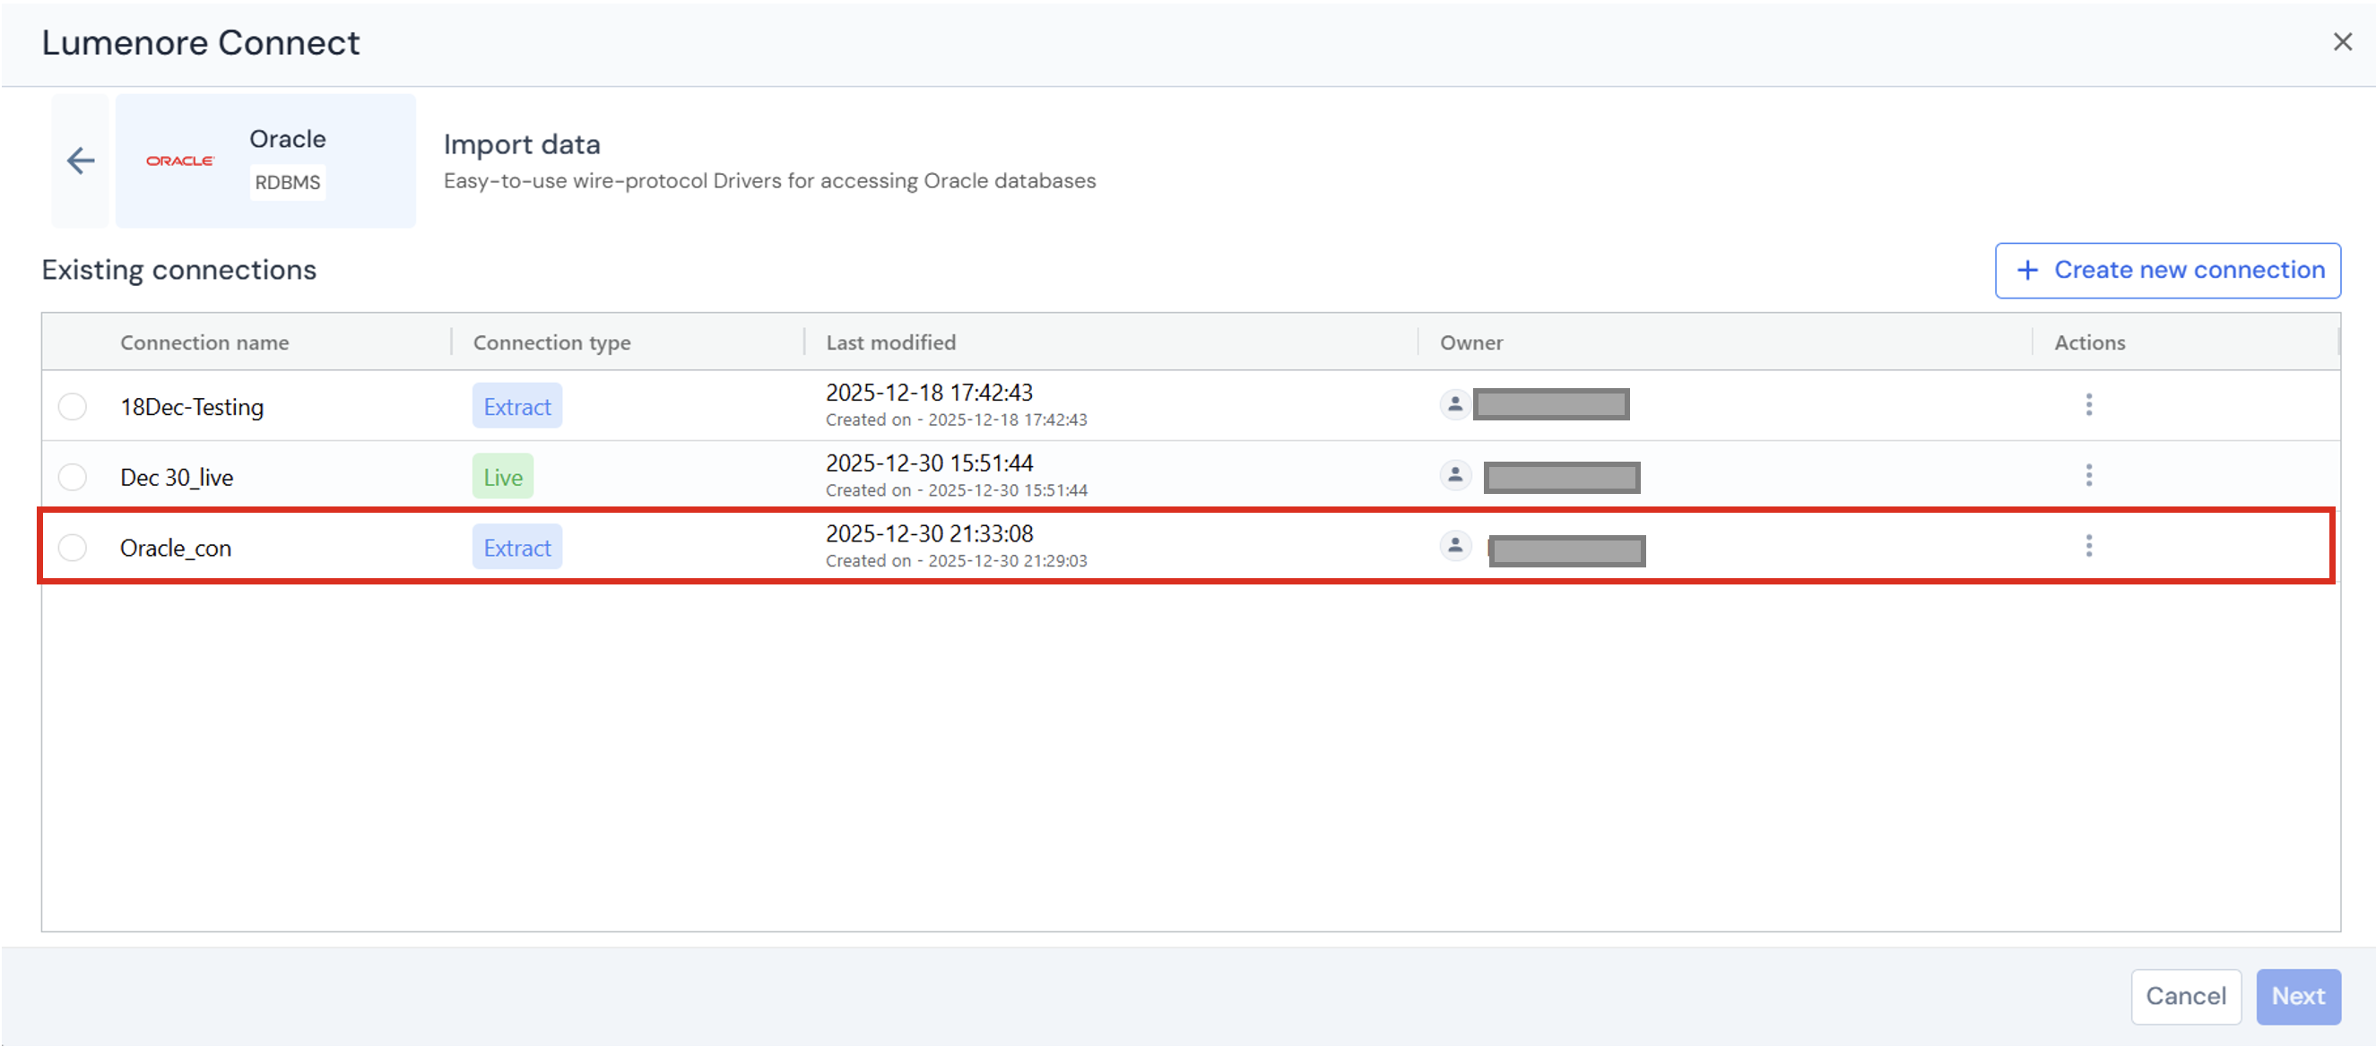Click the Last modified column header
Viewport: 2376px width, 1047px height.
(890, 342)
